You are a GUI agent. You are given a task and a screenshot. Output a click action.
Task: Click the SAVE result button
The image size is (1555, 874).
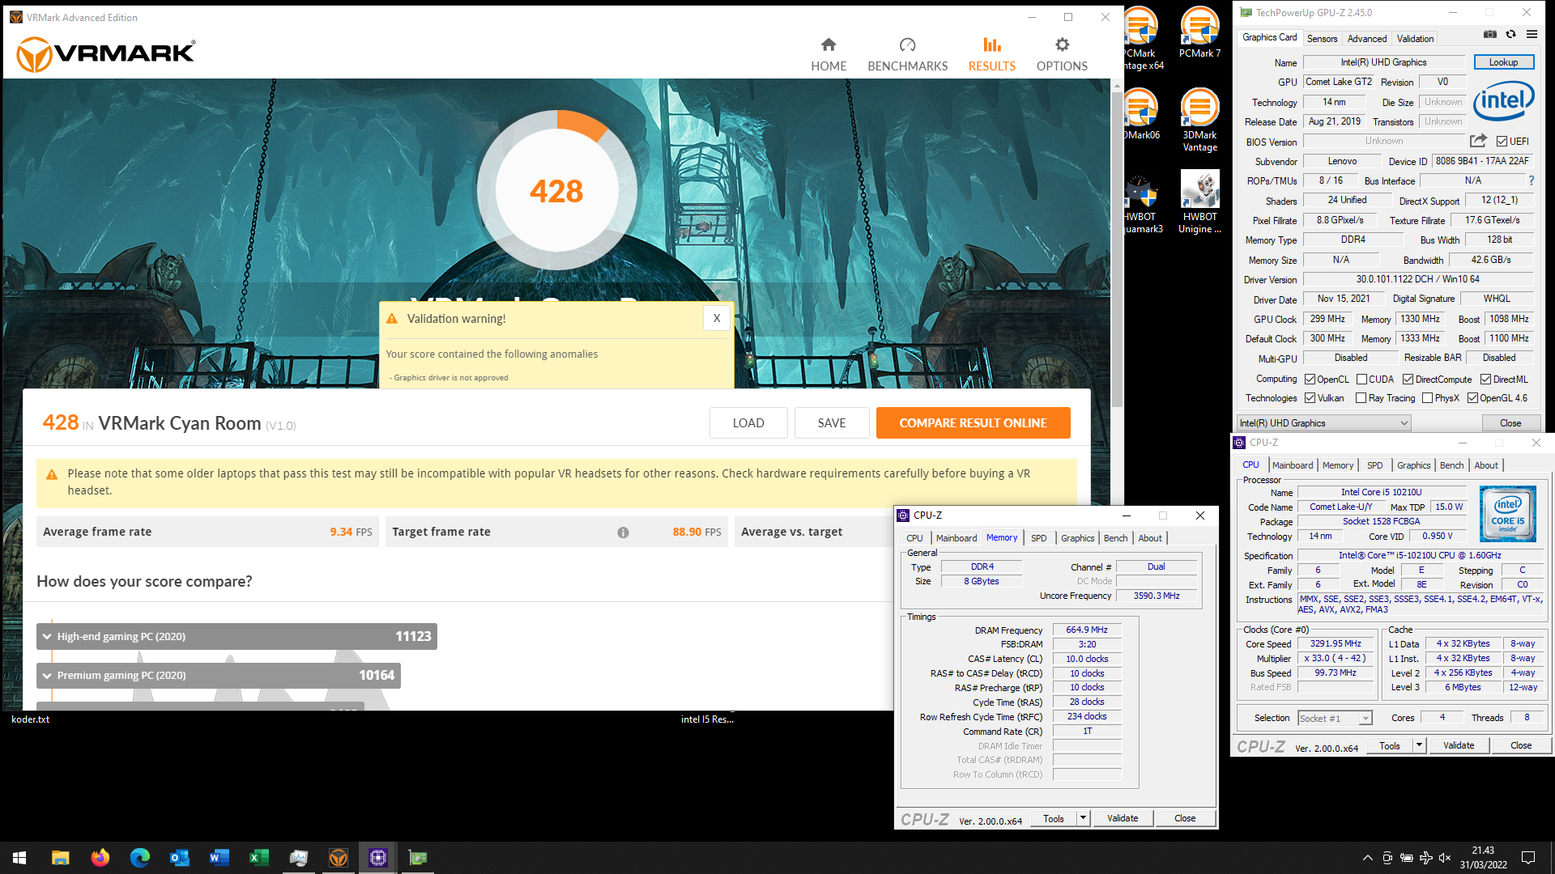[832, 423]
